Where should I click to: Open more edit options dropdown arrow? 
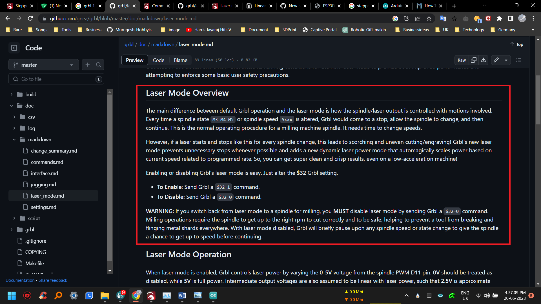click(x=506, y=60)
